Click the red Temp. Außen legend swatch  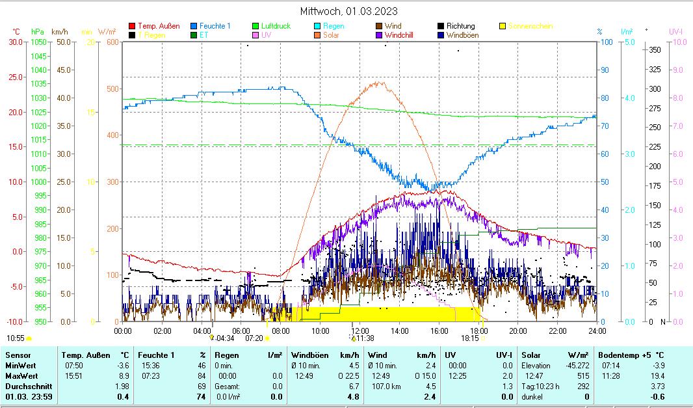point(132,26)
